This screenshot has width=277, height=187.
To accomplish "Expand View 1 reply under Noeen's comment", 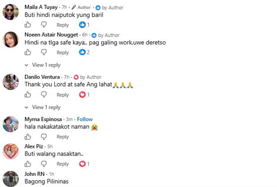I will click(42, 65).
